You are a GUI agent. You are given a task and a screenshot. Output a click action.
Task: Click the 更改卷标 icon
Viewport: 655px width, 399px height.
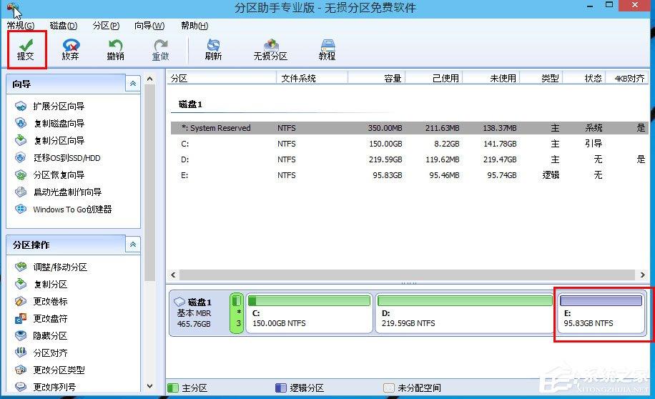21,301
